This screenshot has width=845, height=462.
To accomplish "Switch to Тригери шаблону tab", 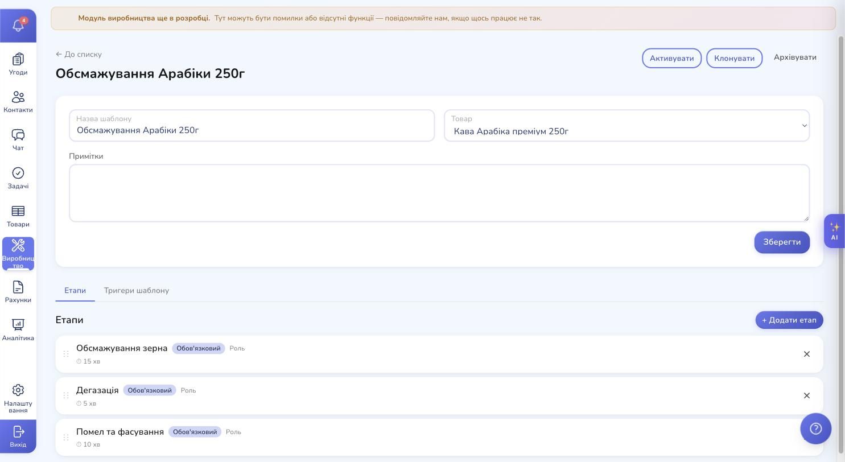I will (x=137, y=291).
